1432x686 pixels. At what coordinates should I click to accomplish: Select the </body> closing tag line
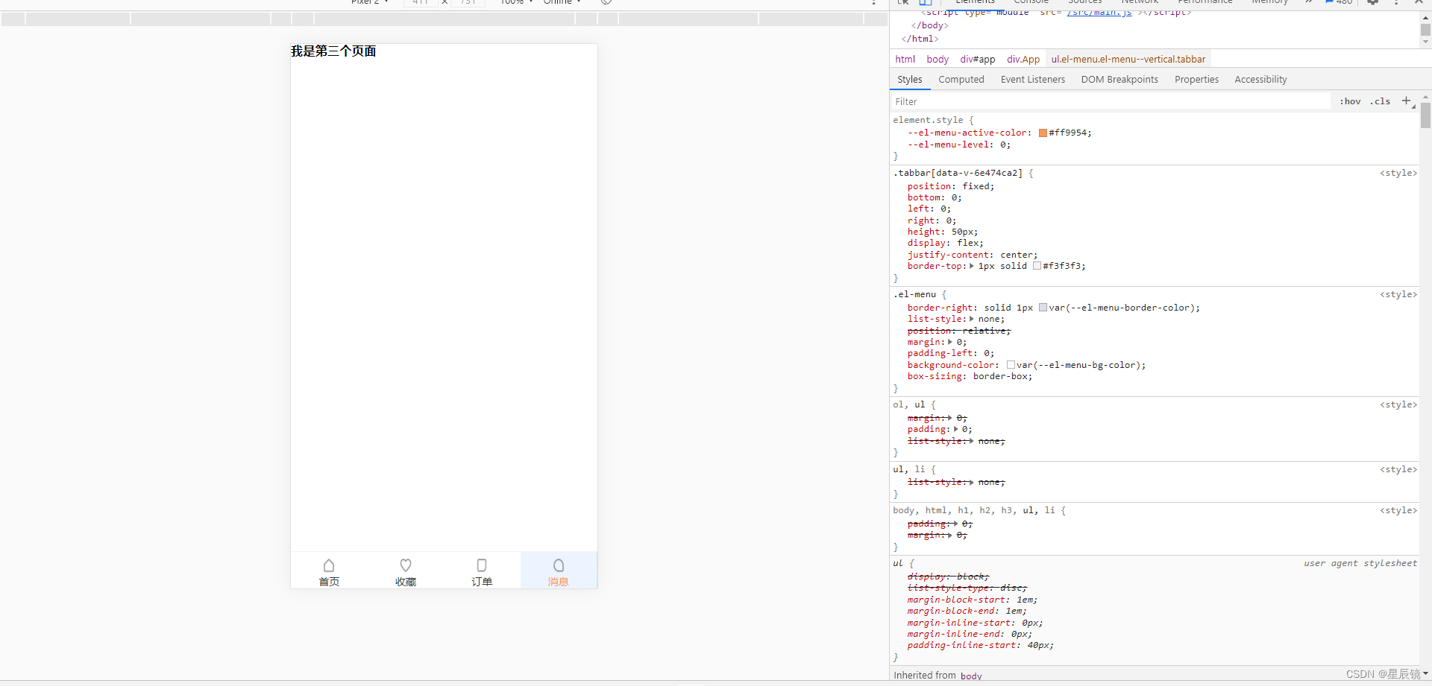929,25
